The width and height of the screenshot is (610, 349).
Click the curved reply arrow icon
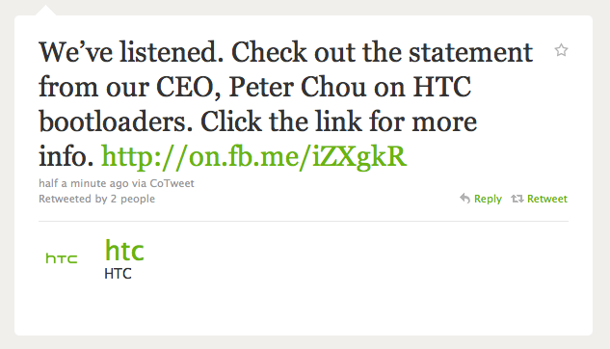pos(464,199)
